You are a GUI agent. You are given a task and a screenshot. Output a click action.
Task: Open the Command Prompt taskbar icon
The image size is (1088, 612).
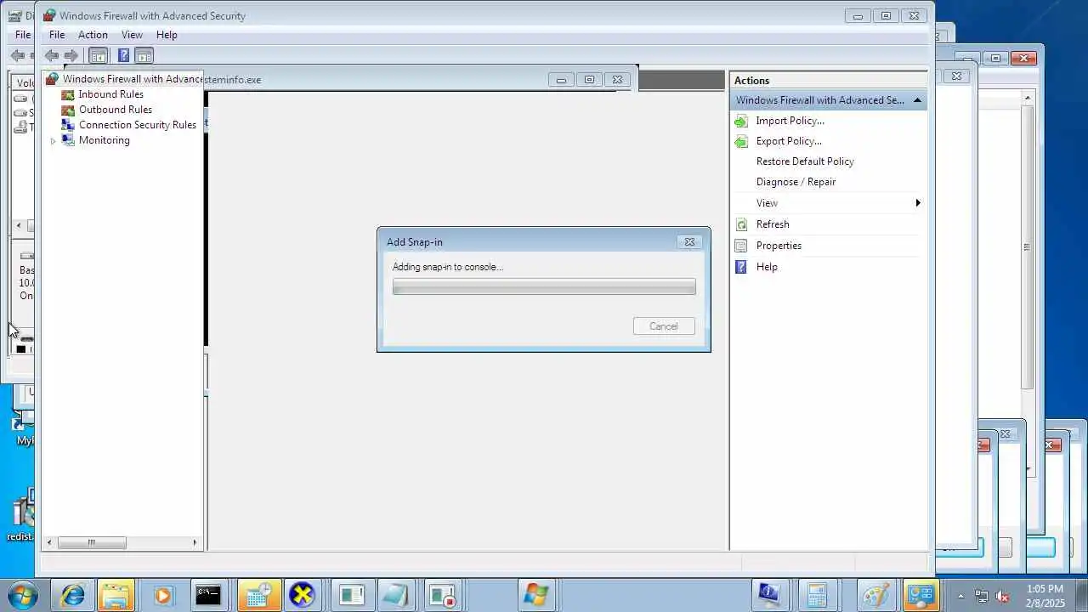[208, 595]
